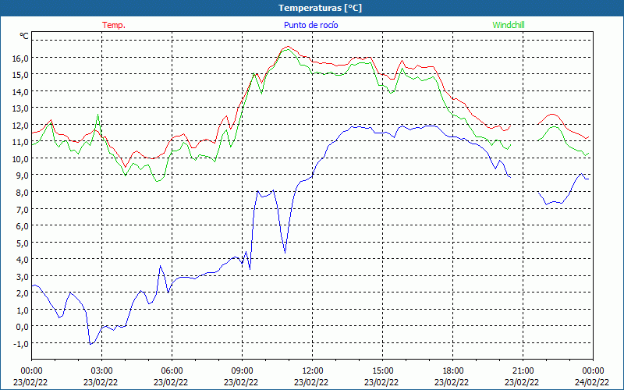
Task: Click the 15,0 y-axis value
Action: pos(21,75)
